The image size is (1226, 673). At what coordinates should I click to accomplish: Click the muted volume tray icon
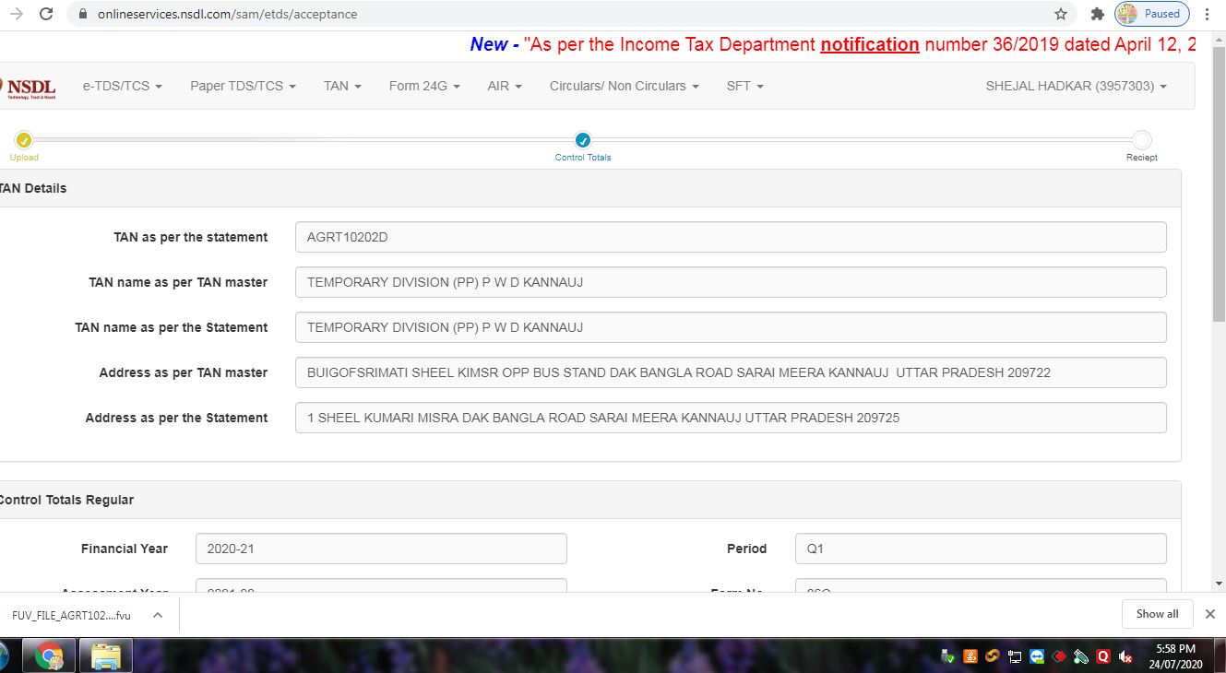[x=1125, y=656]
